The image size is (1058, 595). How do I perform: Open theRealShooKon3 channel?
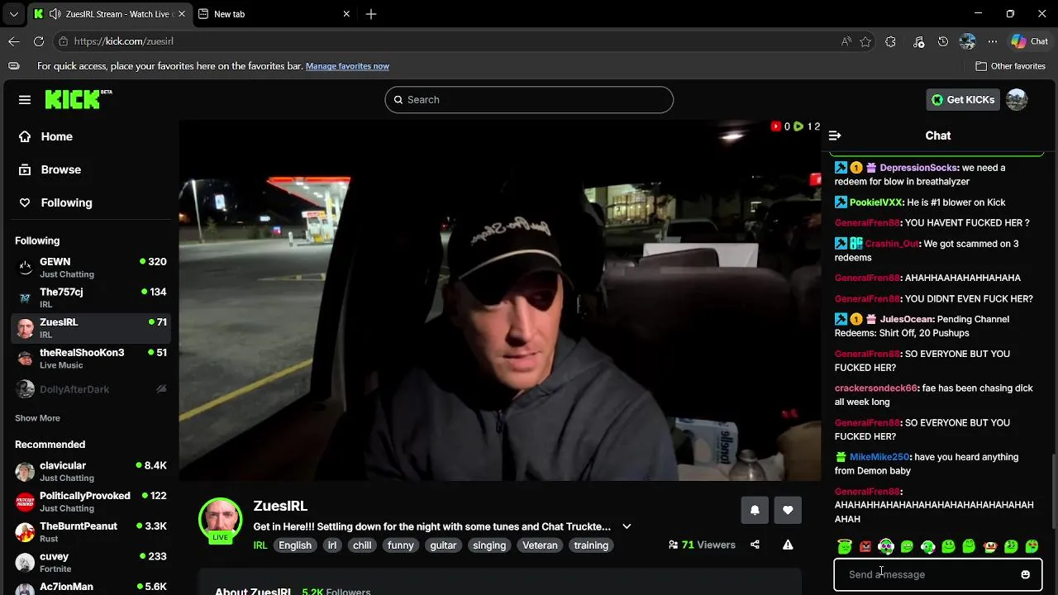91,359
